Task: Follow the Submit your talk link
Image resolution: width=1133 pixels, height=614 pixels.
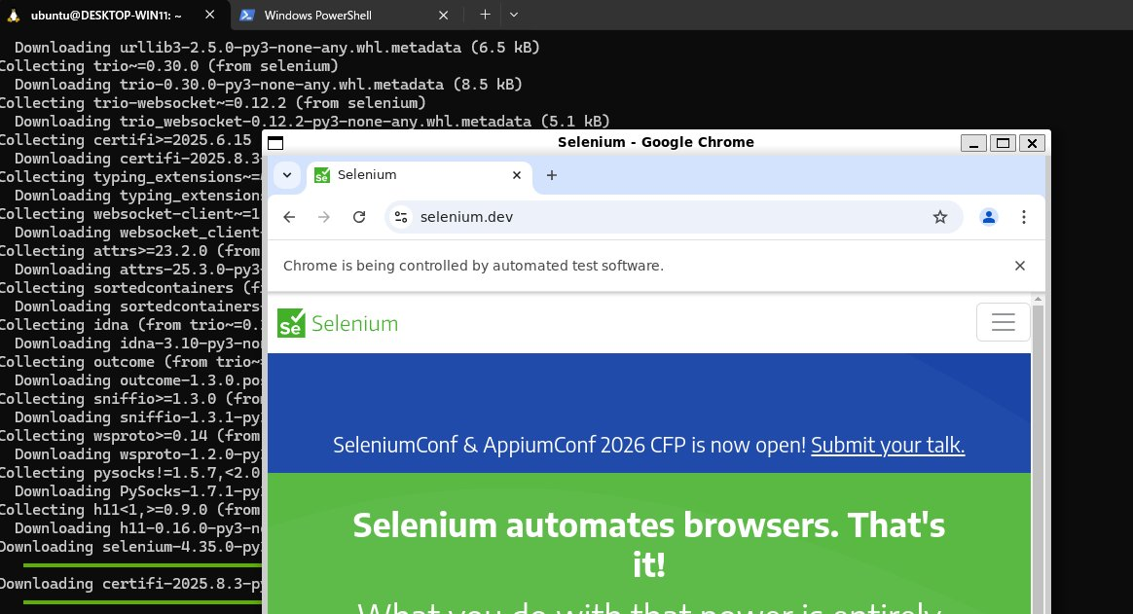Action: pyautogui.click(x=888, y=445)
